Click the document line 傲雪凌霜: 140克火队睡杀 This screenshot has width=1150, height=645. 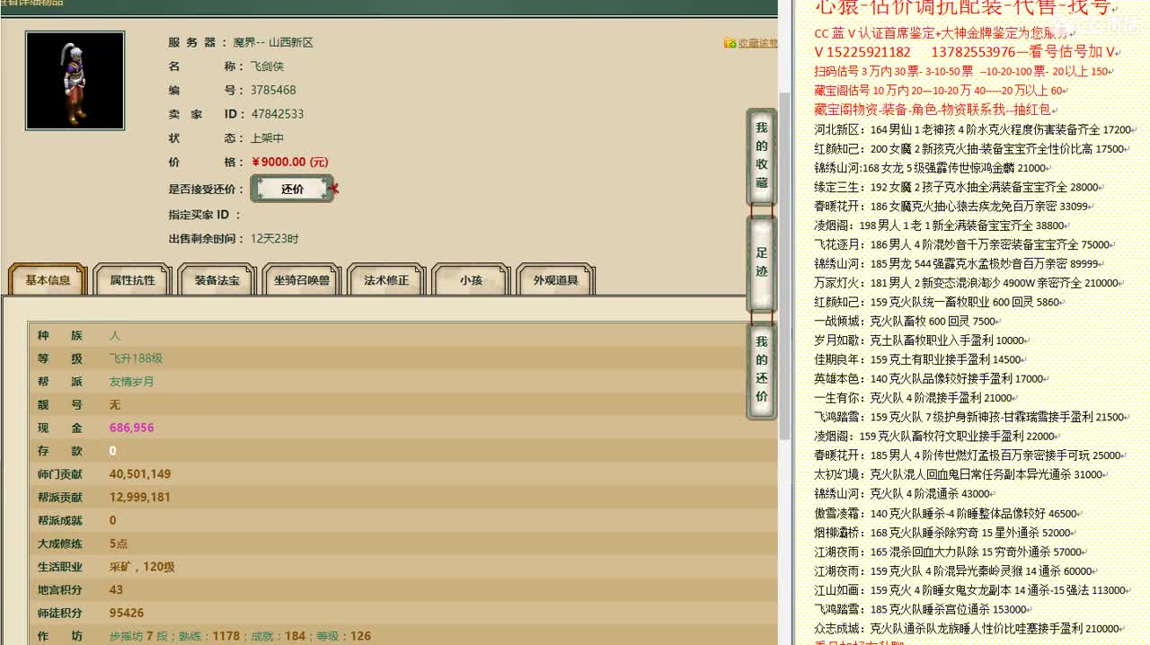pos(948,513)
